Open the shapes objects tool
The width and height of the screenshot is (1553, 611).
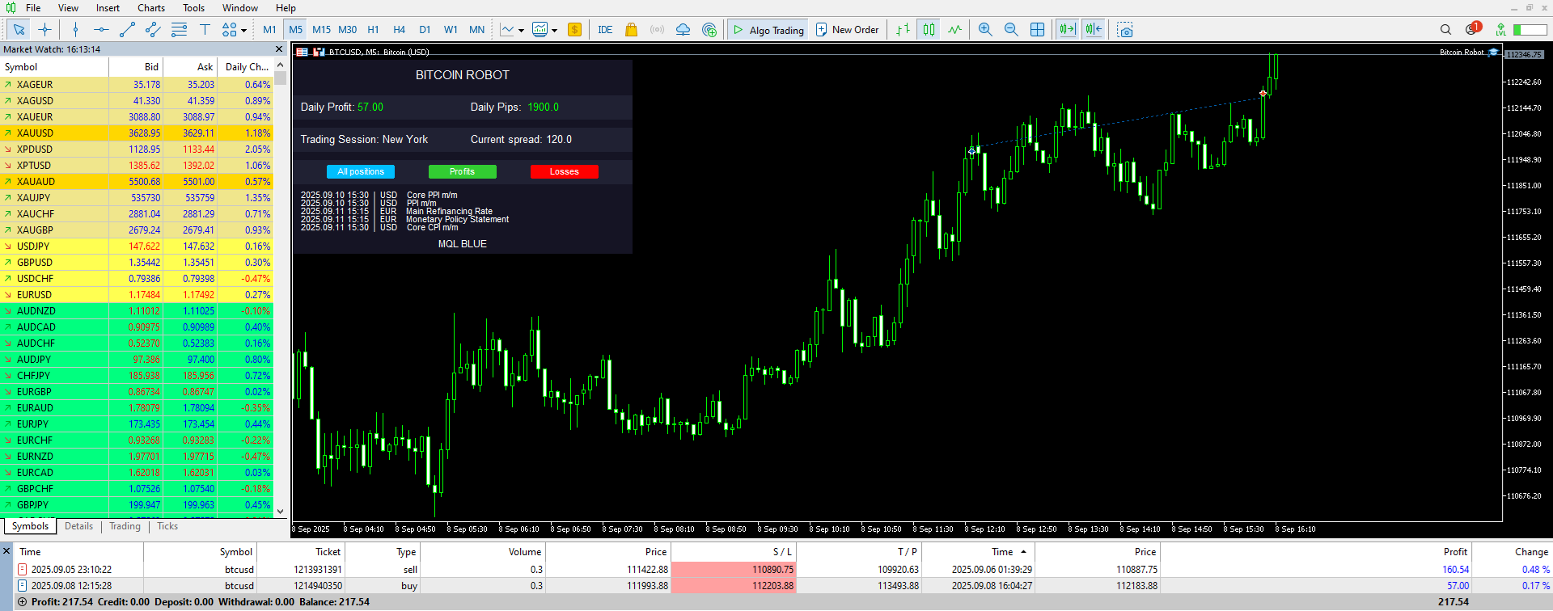point(230,30)
